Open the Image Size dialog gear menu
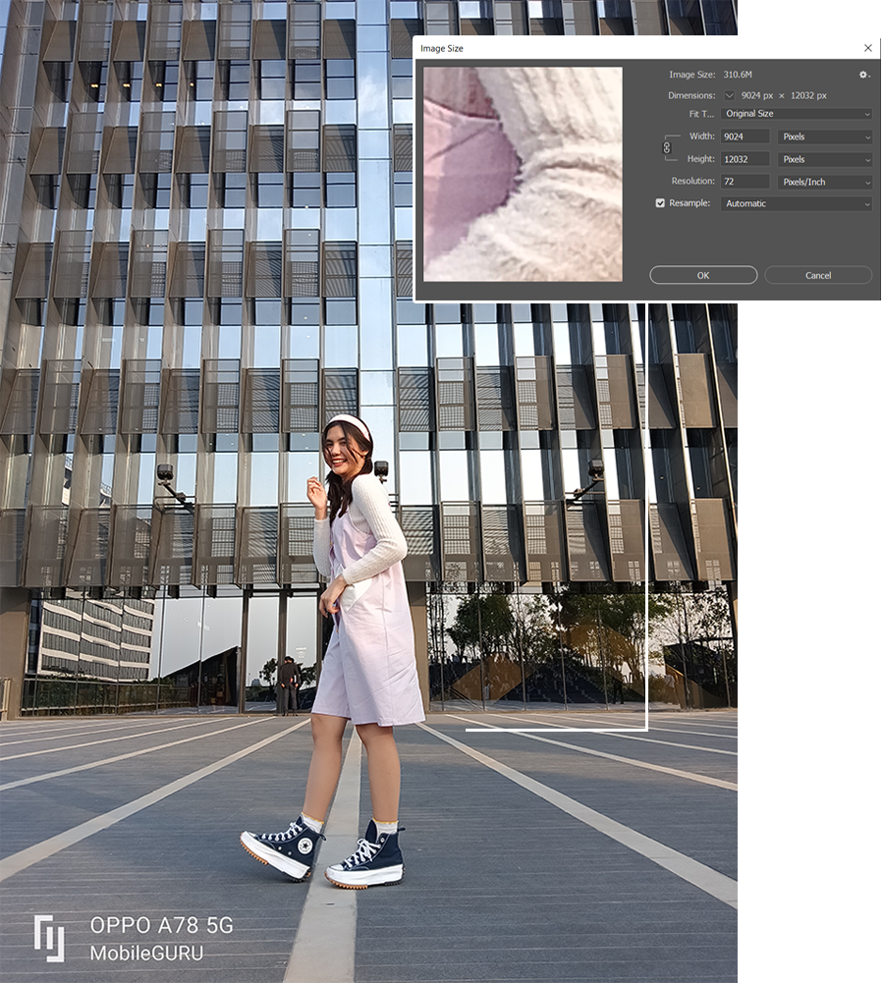 pos(863,75)
